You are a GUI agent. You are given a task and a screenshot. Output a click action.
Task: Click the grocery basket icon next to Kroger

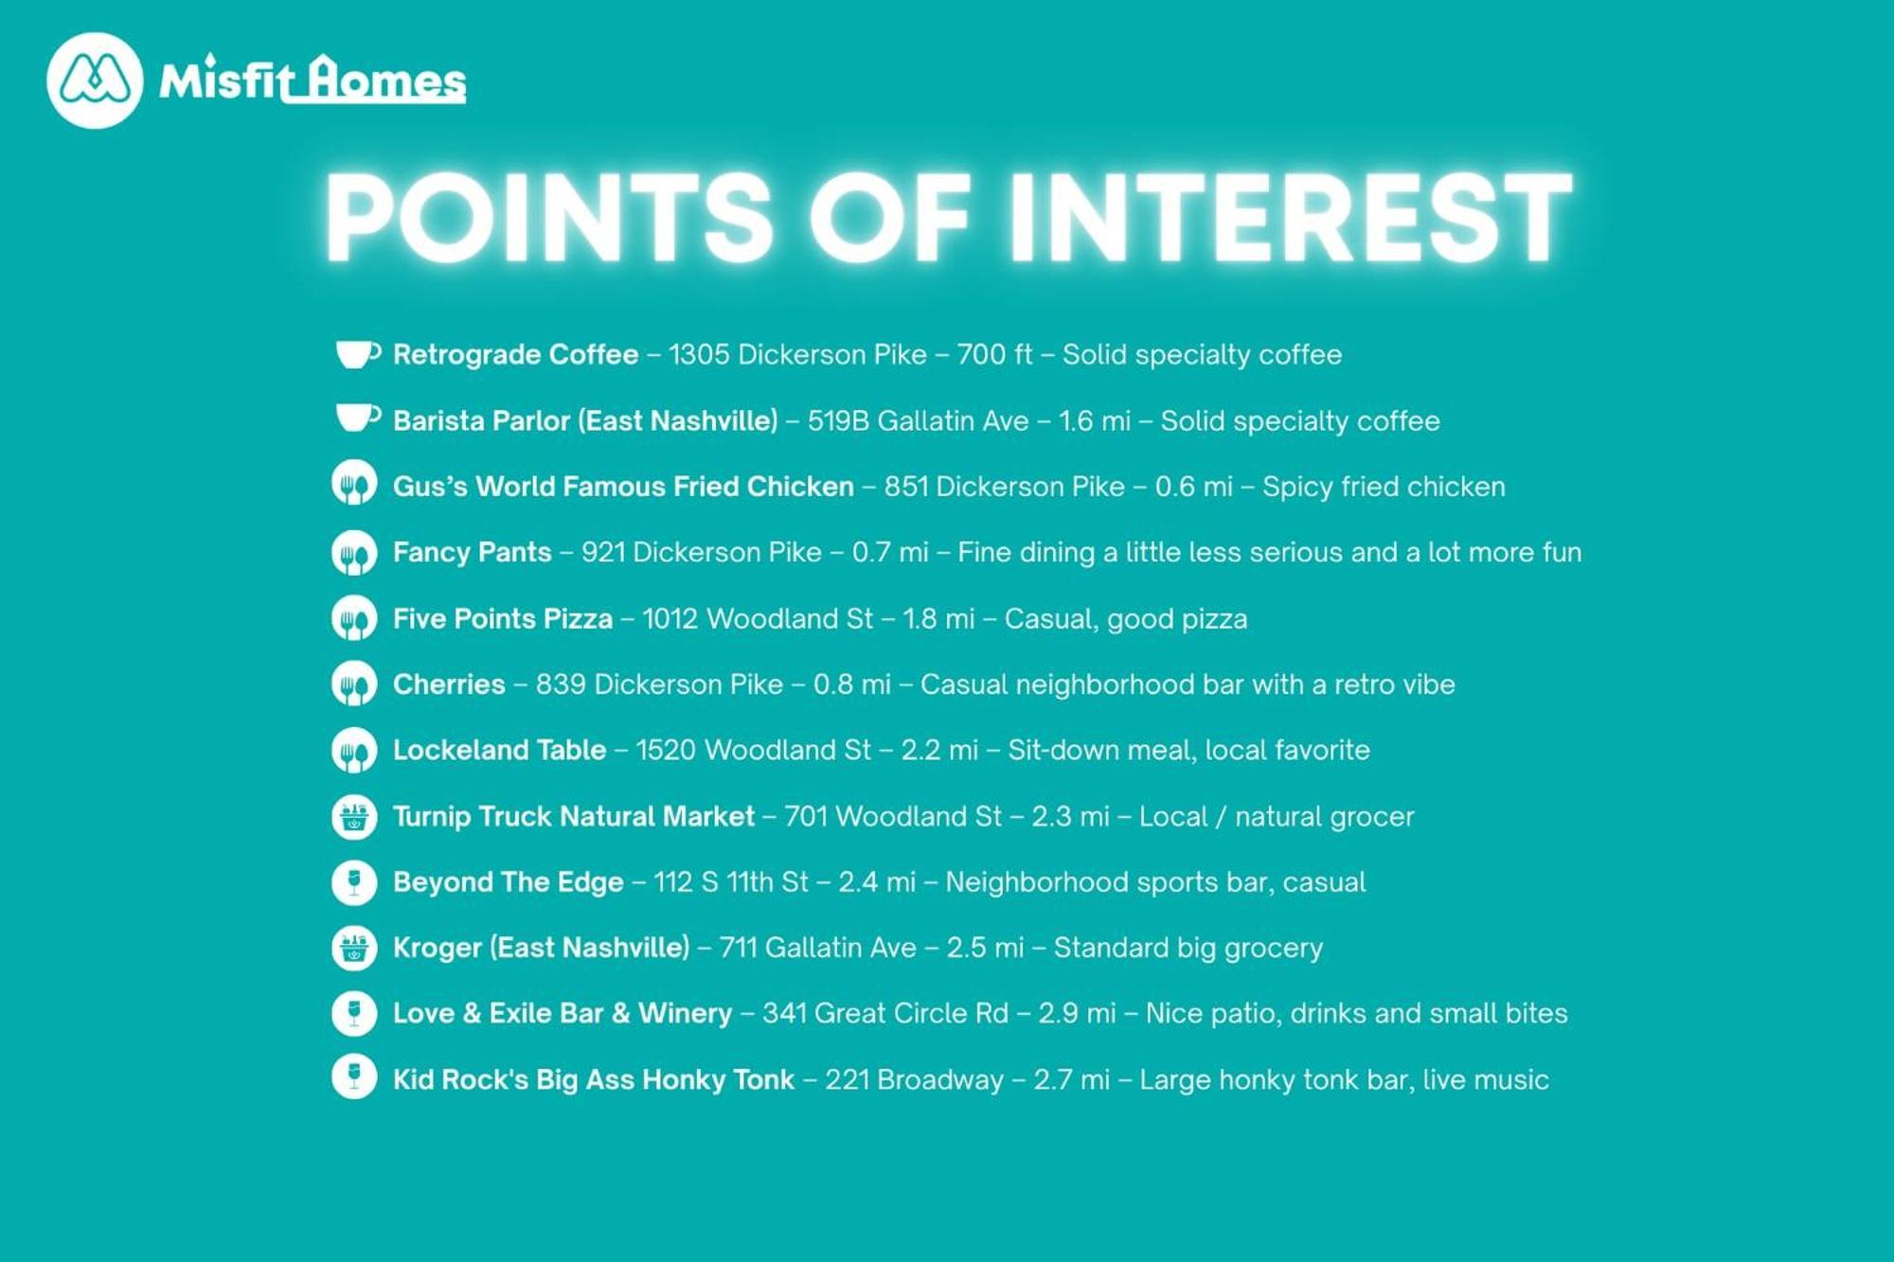[354, 948]
